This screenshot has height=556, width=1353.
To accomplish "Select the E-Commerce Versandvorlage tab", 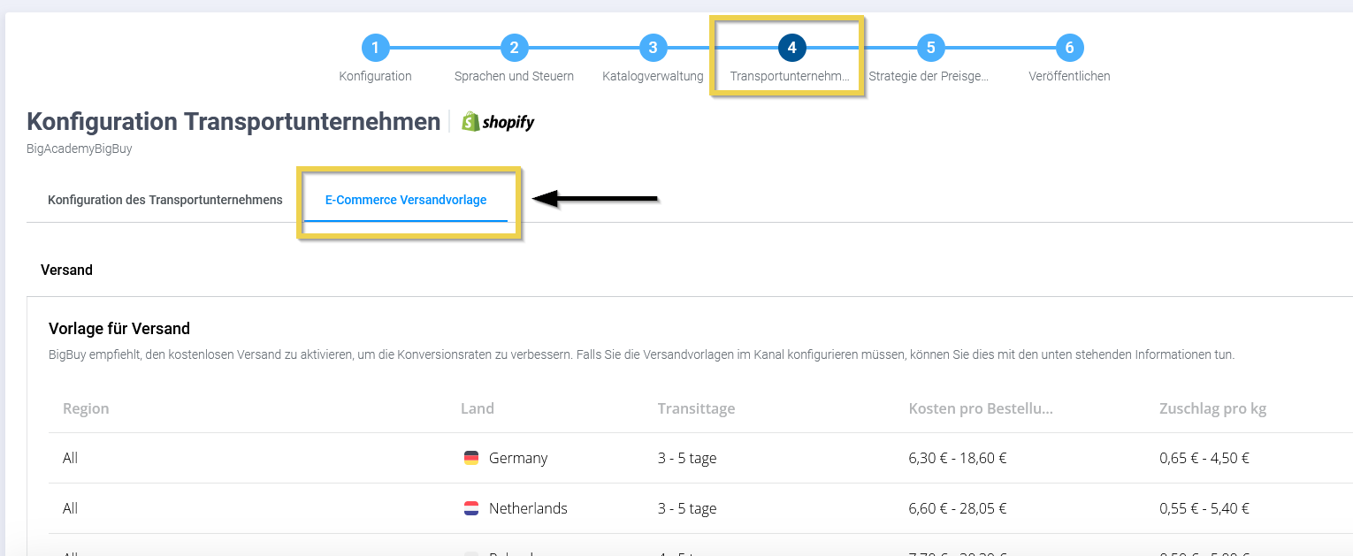I will point(406,200).
